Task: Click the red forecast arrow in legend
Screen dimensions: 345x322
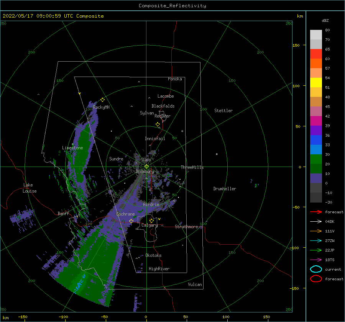Action: 316,212
